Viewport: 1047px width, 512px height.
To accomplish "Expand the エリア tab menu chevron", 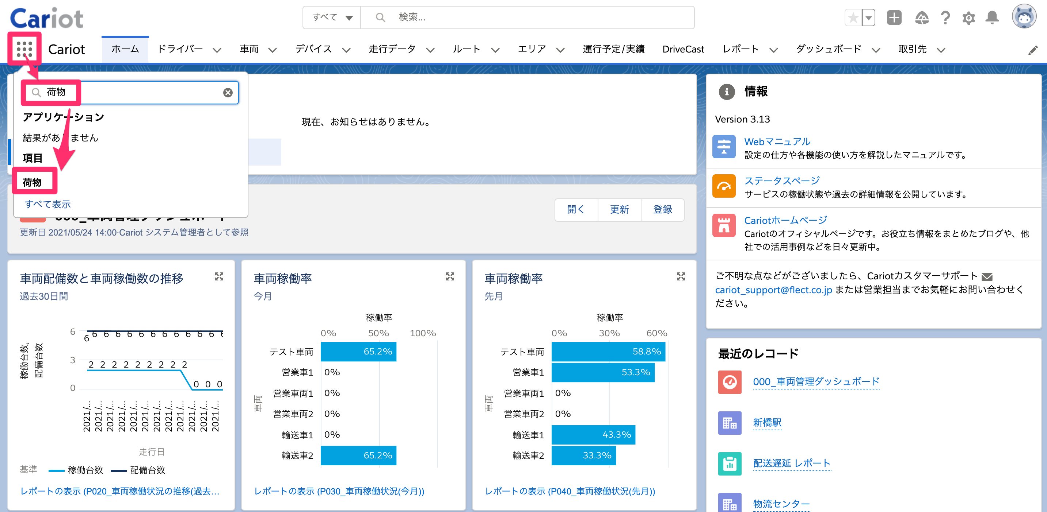I will pos(560,50).
